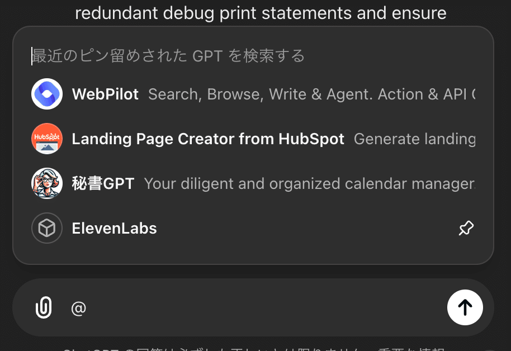Viewport: 511px width, 351px height.
Task: Click the WebPilot logo icon
Action: click(46, 94)
